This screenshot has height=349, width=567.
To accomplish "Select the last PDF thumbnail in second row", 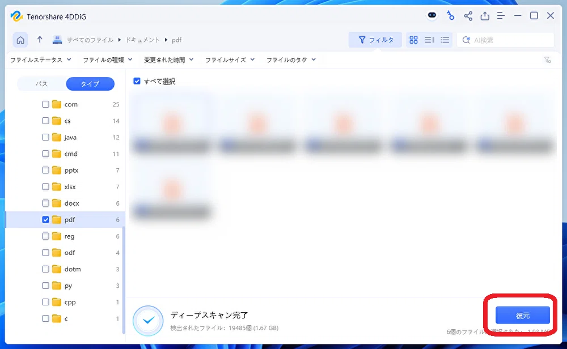I will click(171, 189).
